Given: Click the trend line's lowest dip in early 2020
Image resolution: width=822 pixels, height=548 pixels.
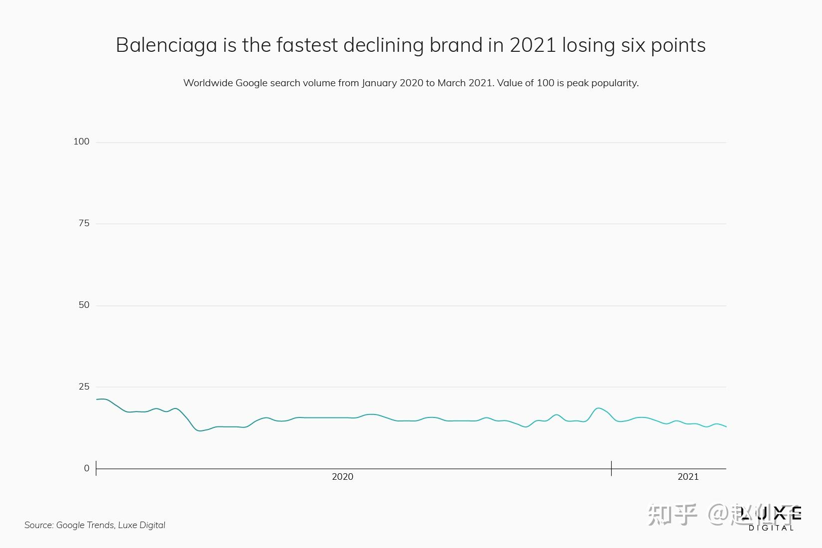Looking at the screenshot, I should point(200,430).
